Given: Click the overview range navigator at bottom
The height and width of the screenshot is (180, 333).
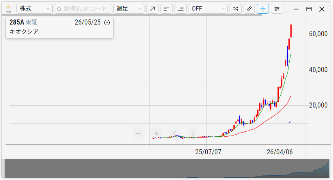Looking at the screenshot, I should click(167, 169).
